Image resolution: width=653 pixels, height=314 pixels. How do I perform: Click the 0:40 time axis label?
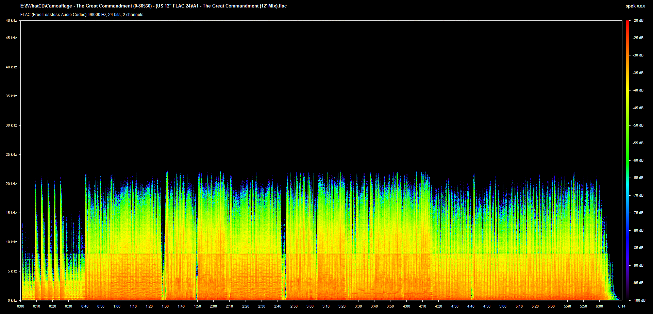[85, 306]
